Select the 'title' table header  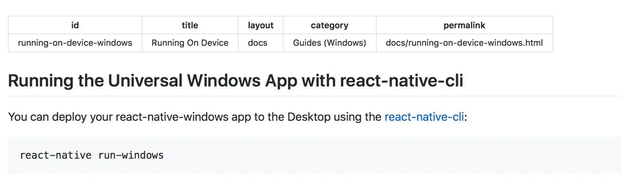point(190,25)
